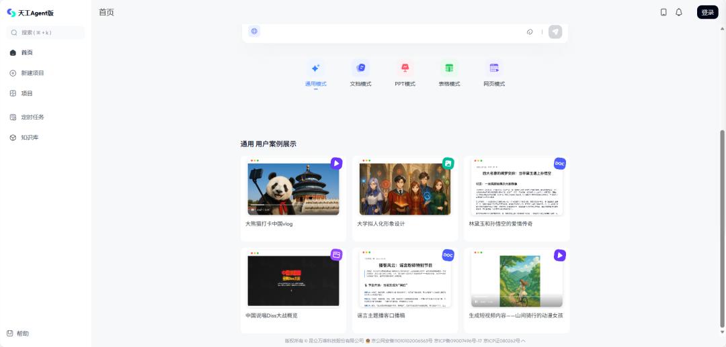Go to 定时任务 scheduled tasks
This screenshot has width=726, height=347.
pos(32,117)
